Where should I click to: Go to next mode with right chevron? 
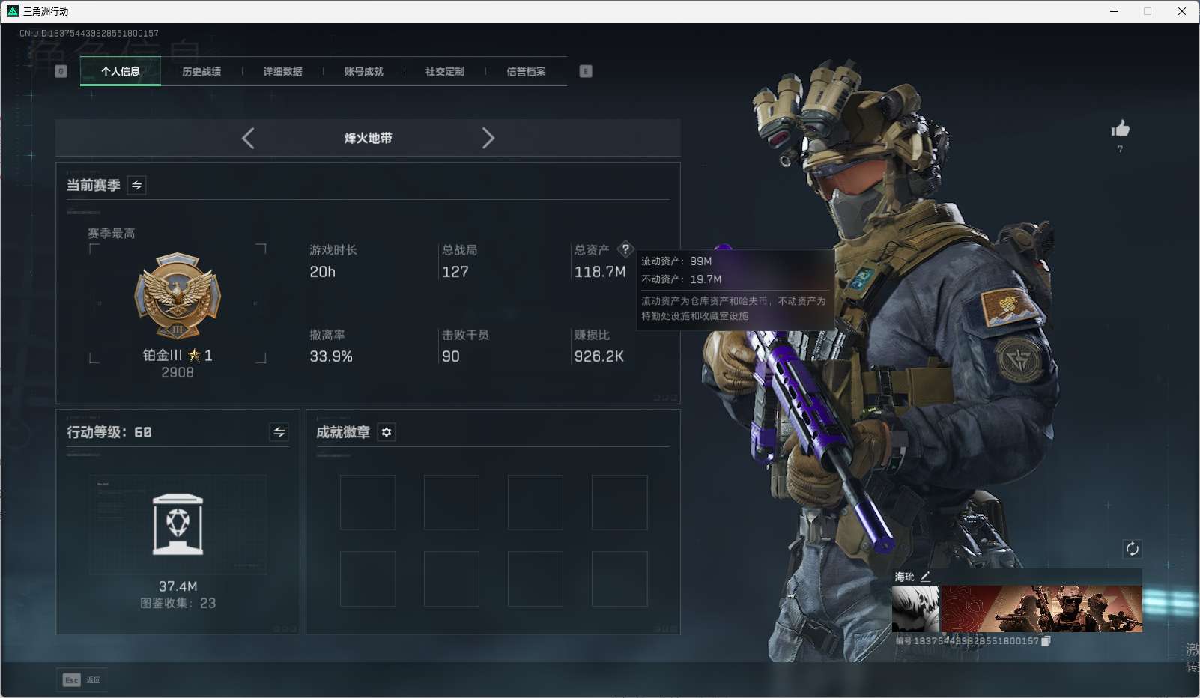click(488, 138)
